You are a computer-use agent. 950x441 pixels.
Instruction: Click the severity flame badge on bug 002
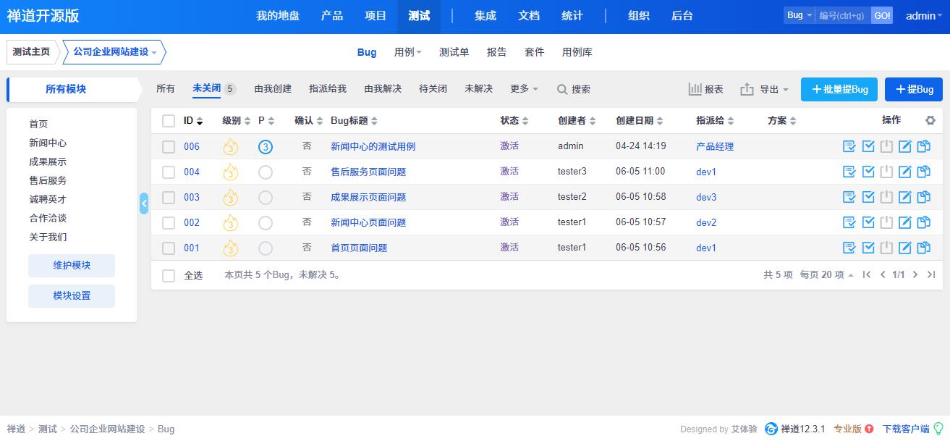tap(230, 222)
